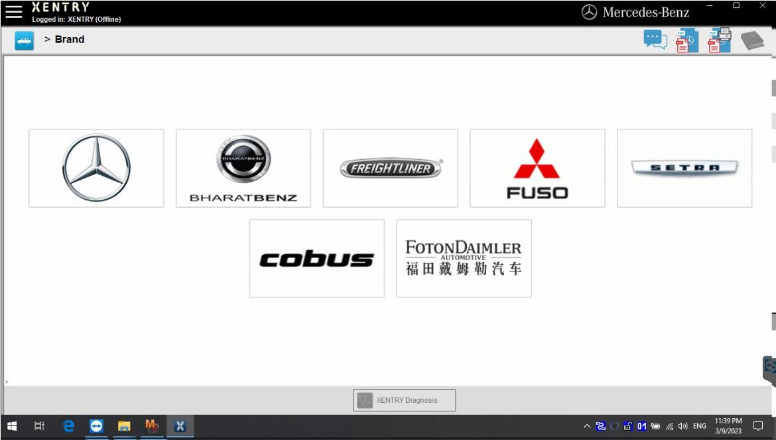This screenshot has width=776, height=440.
Task: Select the BharatBenz brand tile
Action: coord(243,169)
